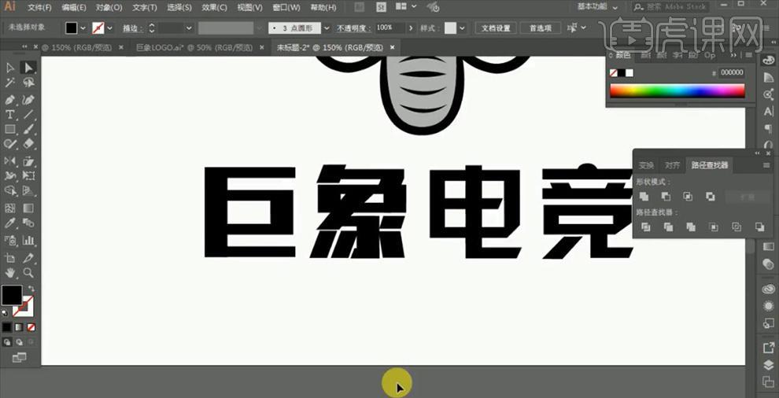Select the Selection tool (black arrow)

coord(10,68)
